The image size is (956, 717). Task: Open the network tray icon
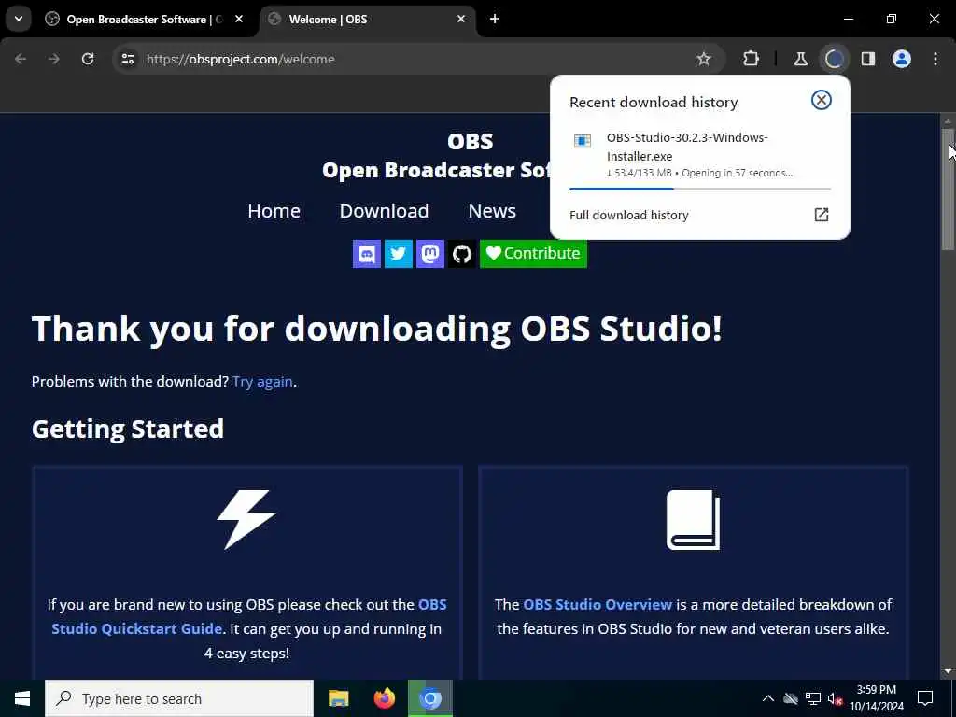(813, 698)
